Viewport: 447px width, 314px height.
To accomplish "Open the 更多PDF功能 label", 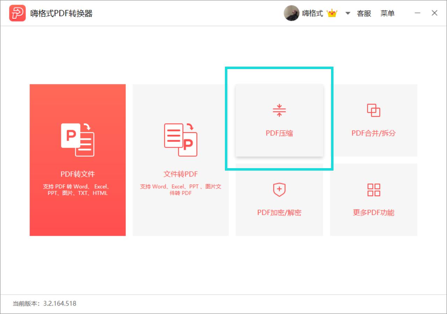I will pos(374,212).
